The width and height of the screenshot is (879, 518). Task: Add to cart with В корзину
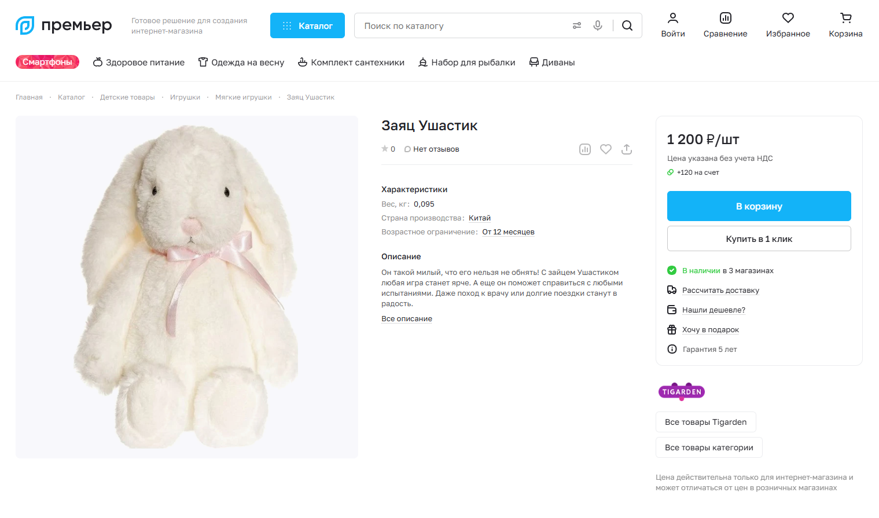pos(759,206)
